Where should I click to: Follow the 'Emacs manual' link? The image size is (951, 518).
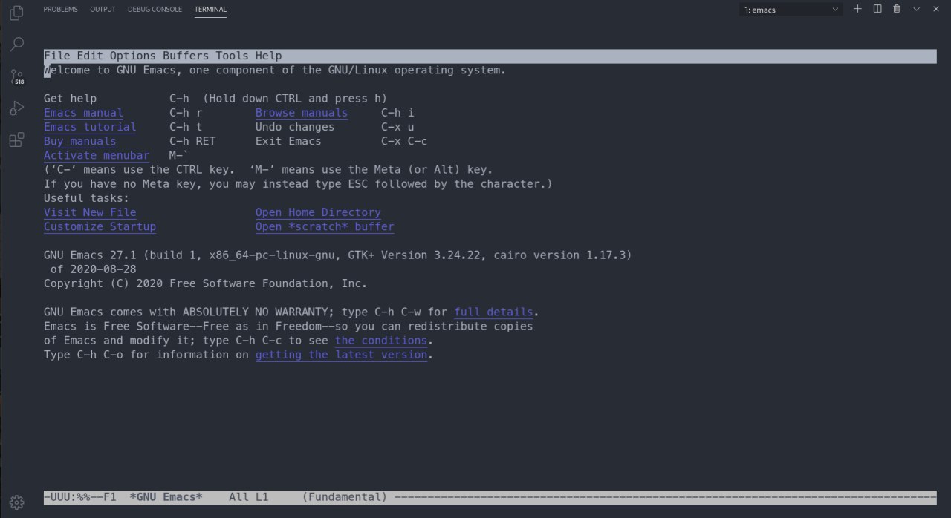click(x=83, y=113)
